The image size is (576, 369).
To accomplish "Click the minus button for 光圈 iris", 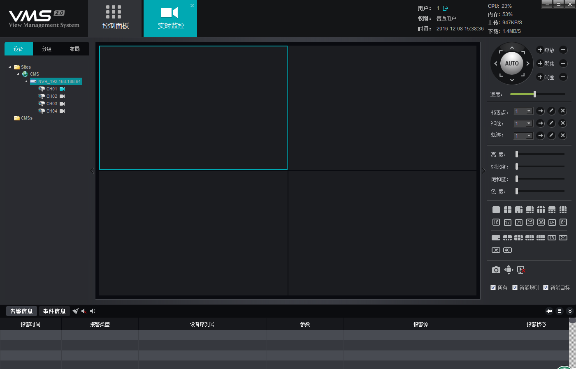I will (564, 77).
